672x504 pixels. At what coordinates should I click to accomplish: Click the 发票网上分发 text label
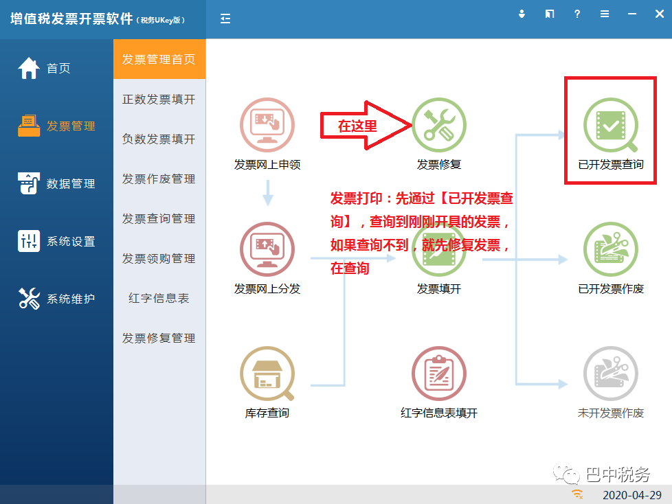(267, 288)
